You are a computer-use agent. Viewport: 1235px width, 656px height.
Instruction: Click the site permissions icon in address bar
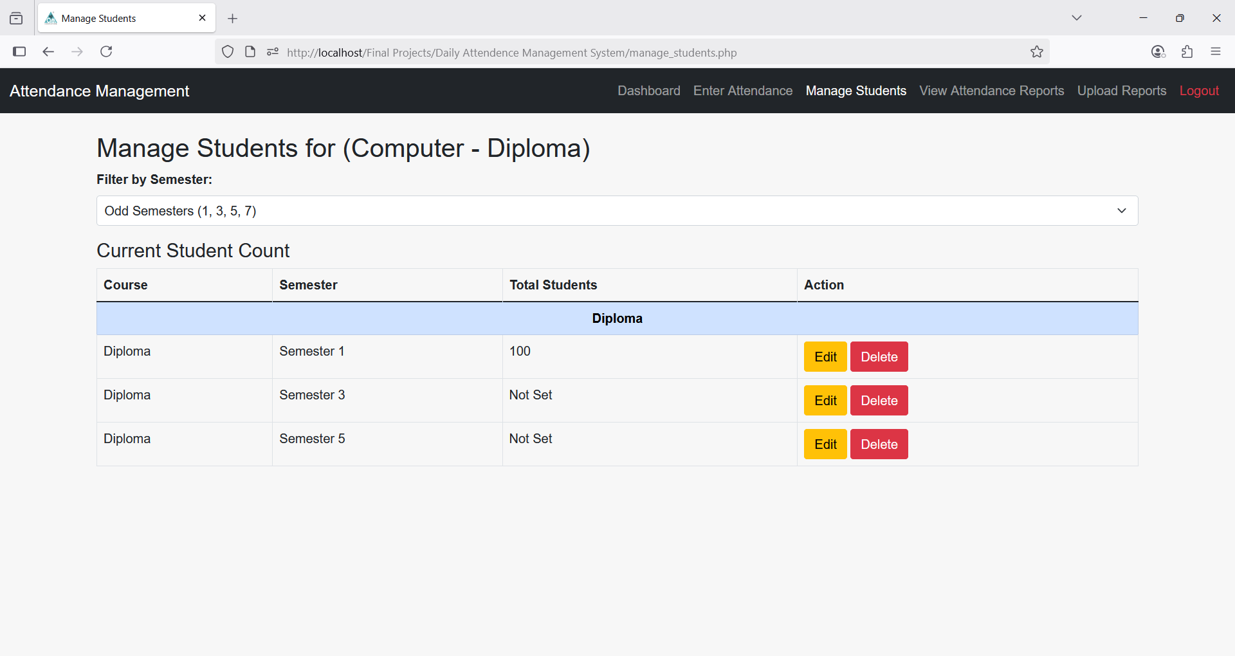273,52
